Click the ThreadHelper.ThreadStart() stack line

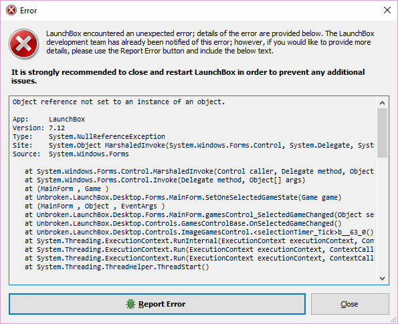coord(117,267)
